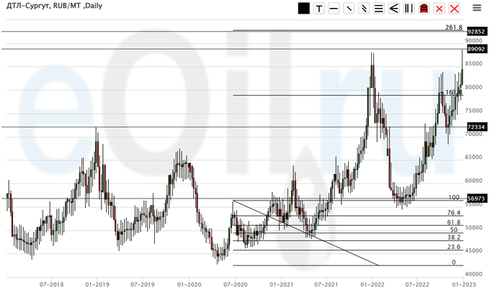Select the red arcs tool

[x=424, y=9]
